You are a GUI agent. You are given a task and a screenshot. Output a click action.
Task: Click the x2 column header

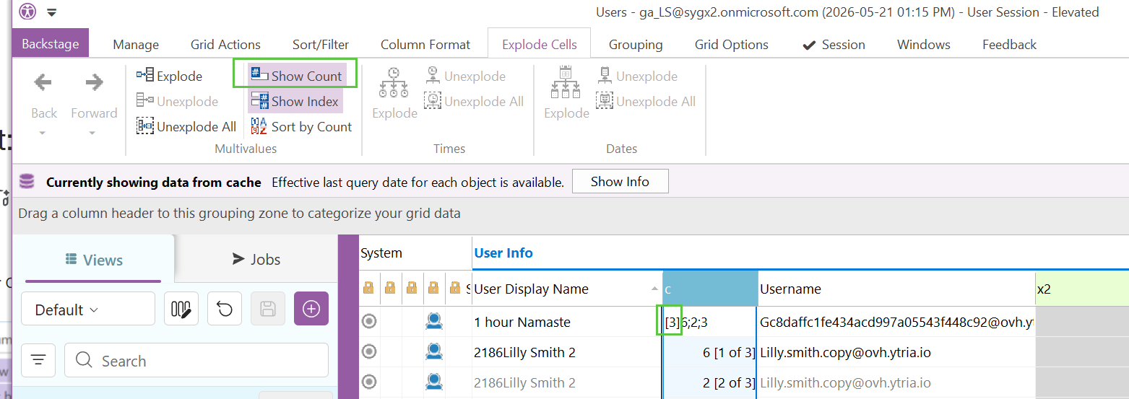(1082, 289)
